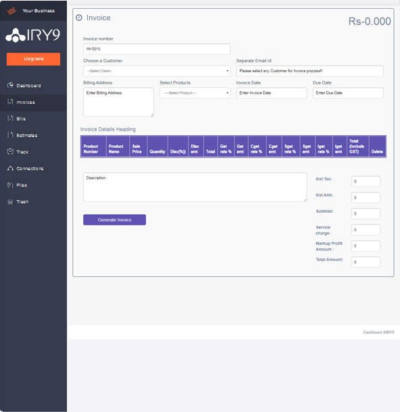The height and width of the screenshot is (412, 400).
Task: Open Trash from the sidebar
Action: tap(22, 202)
